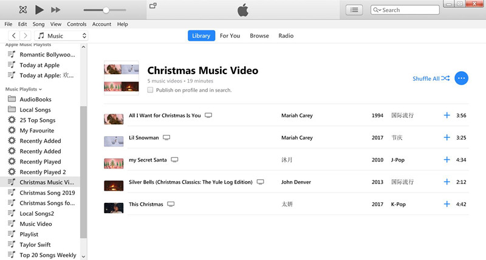Viewport: 486px width, 260px height.
Task: Start playback with the Play button
Action: click(39, 10)
